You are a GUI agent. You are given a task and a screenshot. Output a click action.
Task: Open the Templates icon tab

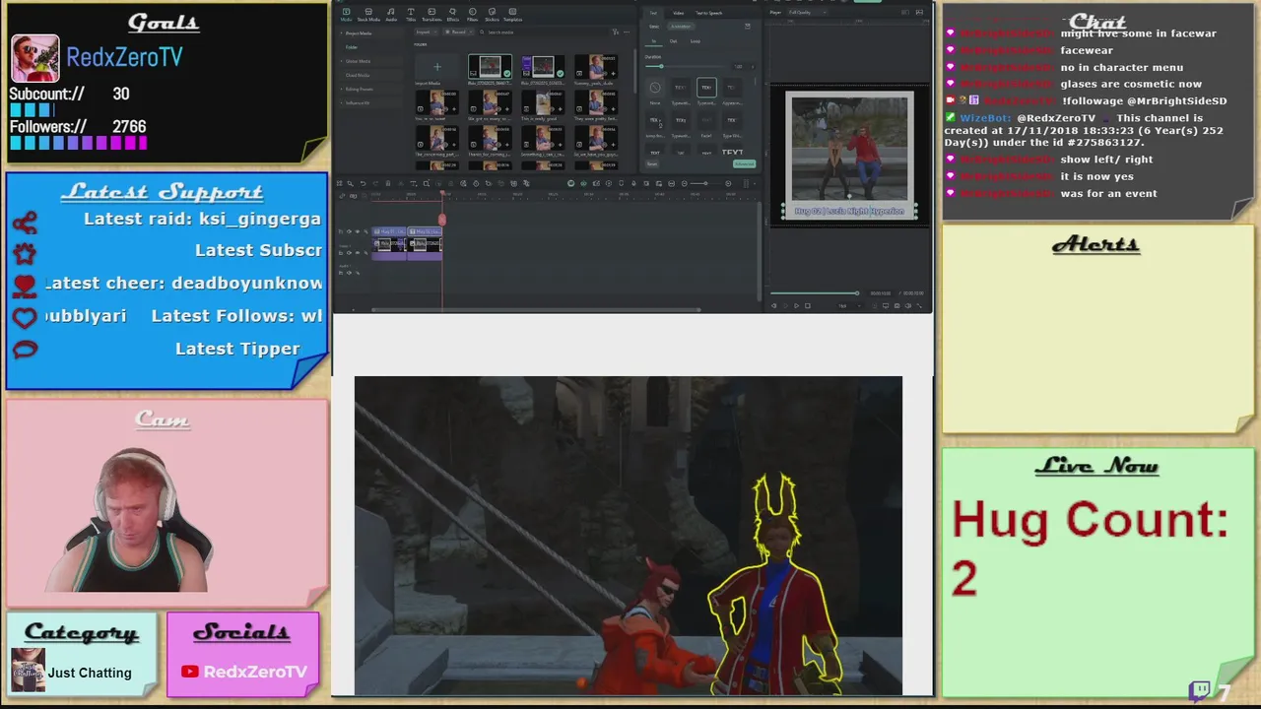tap(512, 15)
